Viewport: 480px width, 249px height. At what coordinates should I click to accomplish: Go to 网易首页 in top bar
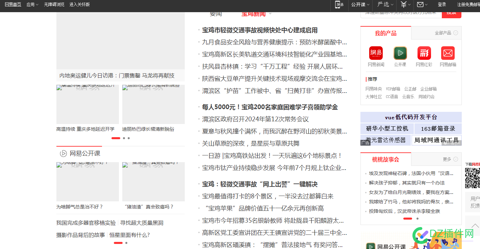[13, 4]
